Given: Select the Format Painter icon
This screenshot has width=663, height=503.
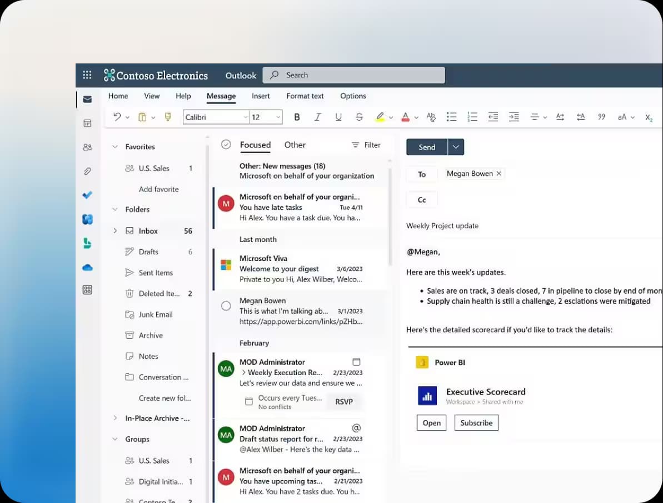Looking at the screenshot, I should pos(168,117).
